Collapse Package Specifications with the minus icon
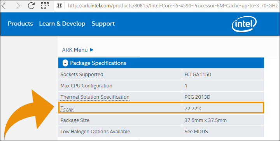 65,63
